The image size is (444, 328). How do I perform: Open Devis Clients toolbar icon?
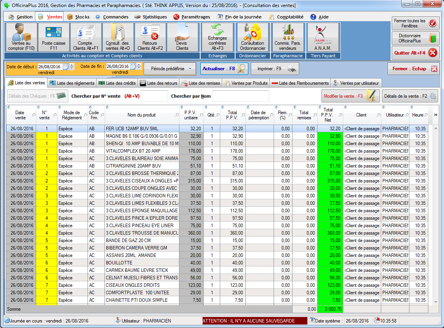[x=182, y=37]
